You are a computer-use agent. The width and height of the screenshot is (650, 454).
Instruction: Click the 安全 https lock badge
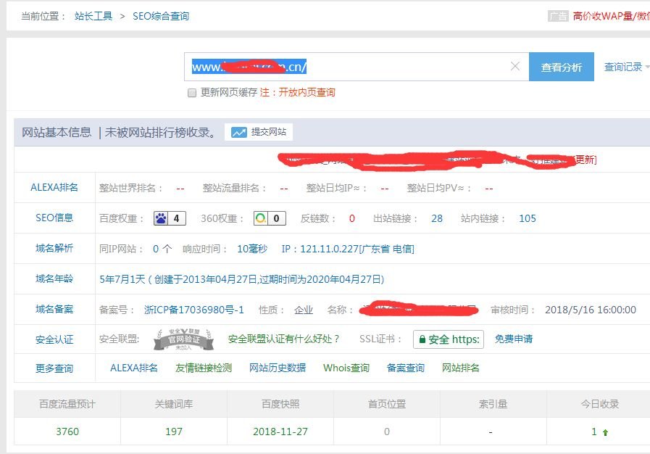[x=448, y=338]
